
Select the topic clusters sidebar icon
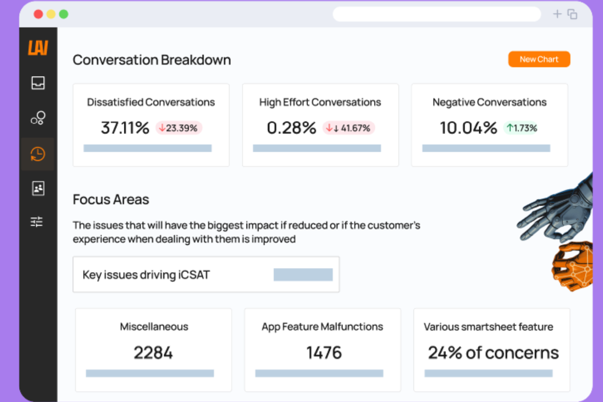pyautogui.click(x=37, y=118)
